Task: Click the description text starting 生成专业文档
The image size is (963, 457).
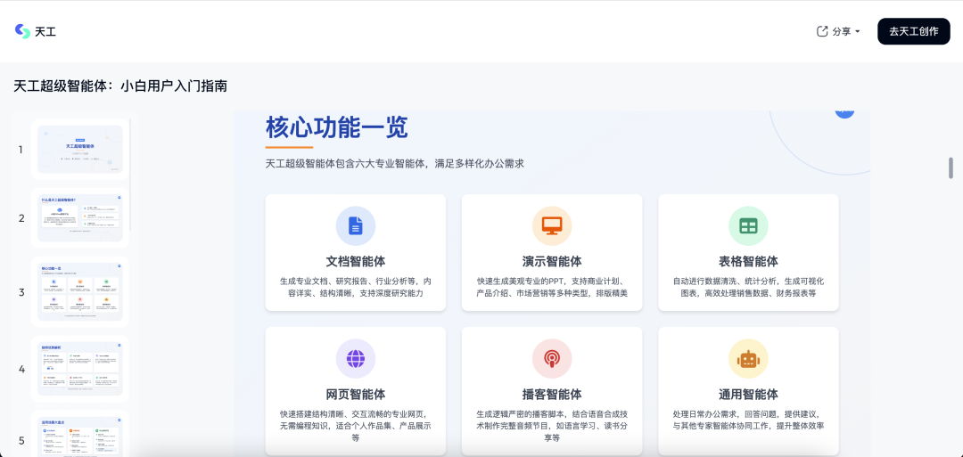Action: (356, 287)
